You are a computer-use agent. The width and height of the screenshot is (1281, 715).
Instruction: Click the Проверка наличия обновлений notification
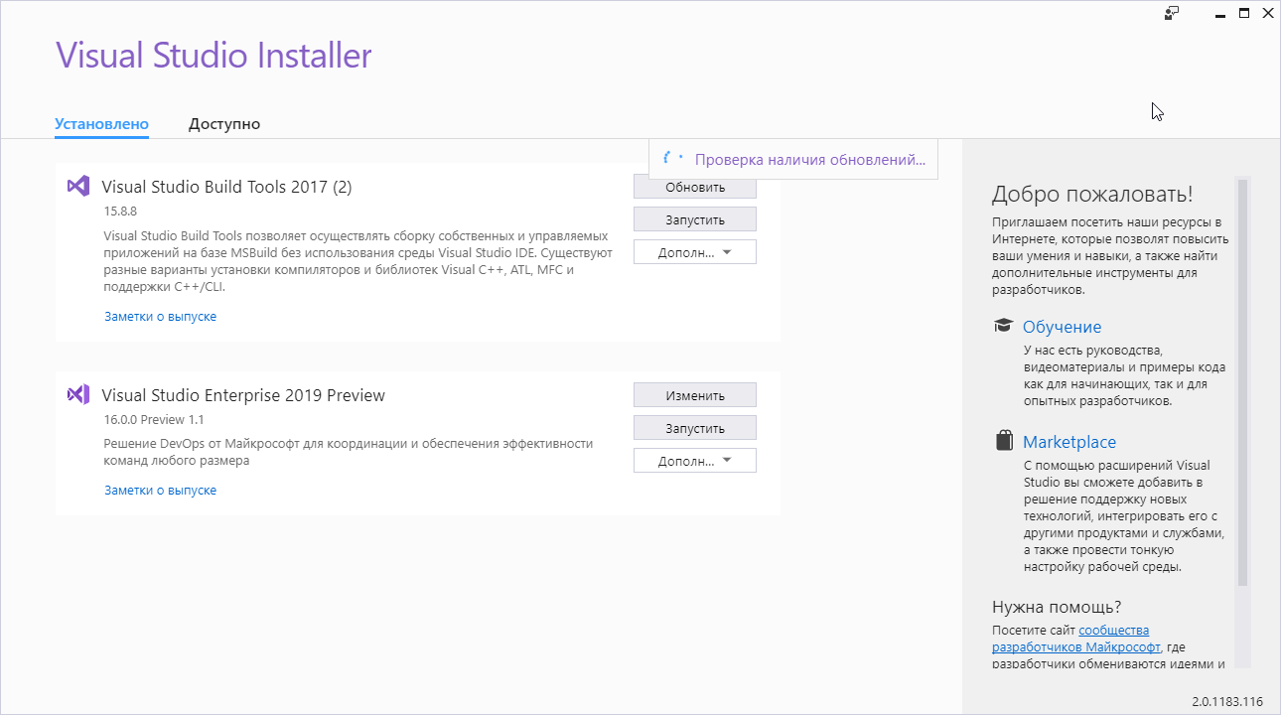coord(793,159)
